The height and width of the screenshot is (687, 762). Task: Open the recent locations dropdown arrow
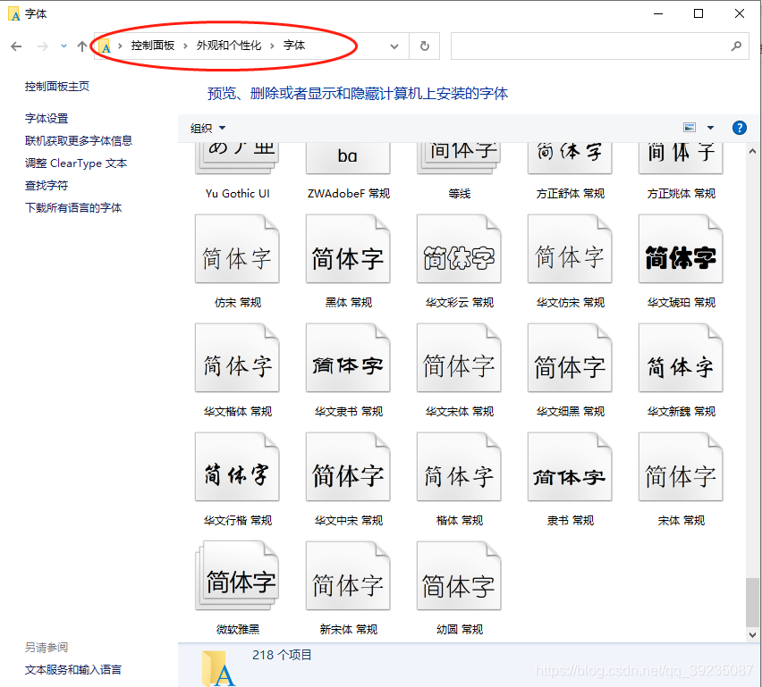coord(63,46)
